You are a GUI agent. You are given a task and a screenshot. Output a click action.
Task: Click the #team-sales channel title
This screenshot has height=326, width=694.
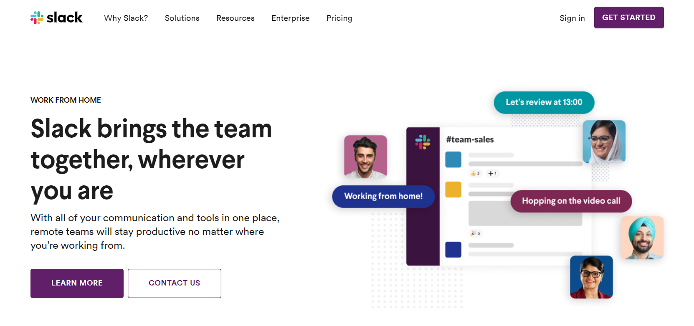470,139
